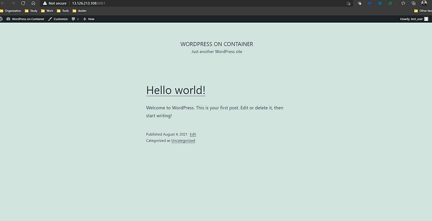Open the Tools bookmarks folder
This screenshot has width=432, height=221.
pos(63,11)
